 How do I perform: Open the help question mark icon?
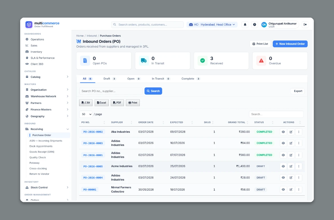(x=255, y=25)
